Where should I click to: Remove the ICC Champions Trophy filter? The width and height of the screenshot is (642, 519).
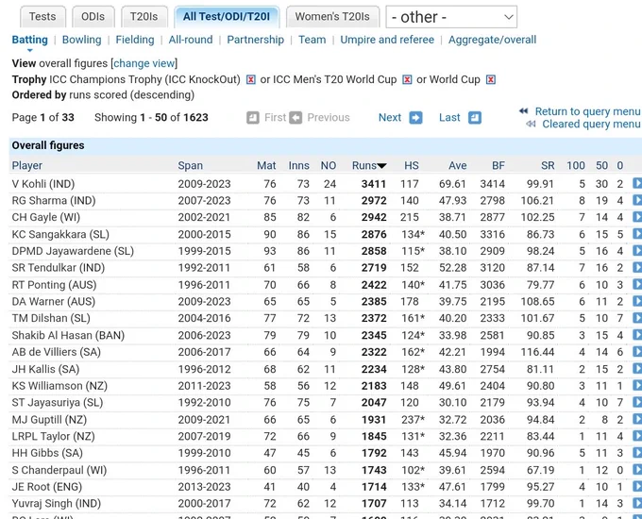[250, 79]
